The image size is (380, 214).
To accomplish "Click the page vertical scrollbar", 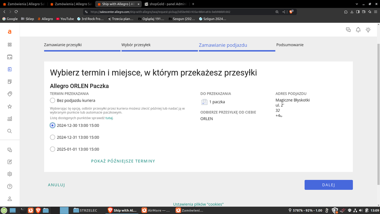I will click(x=378, y=114).
